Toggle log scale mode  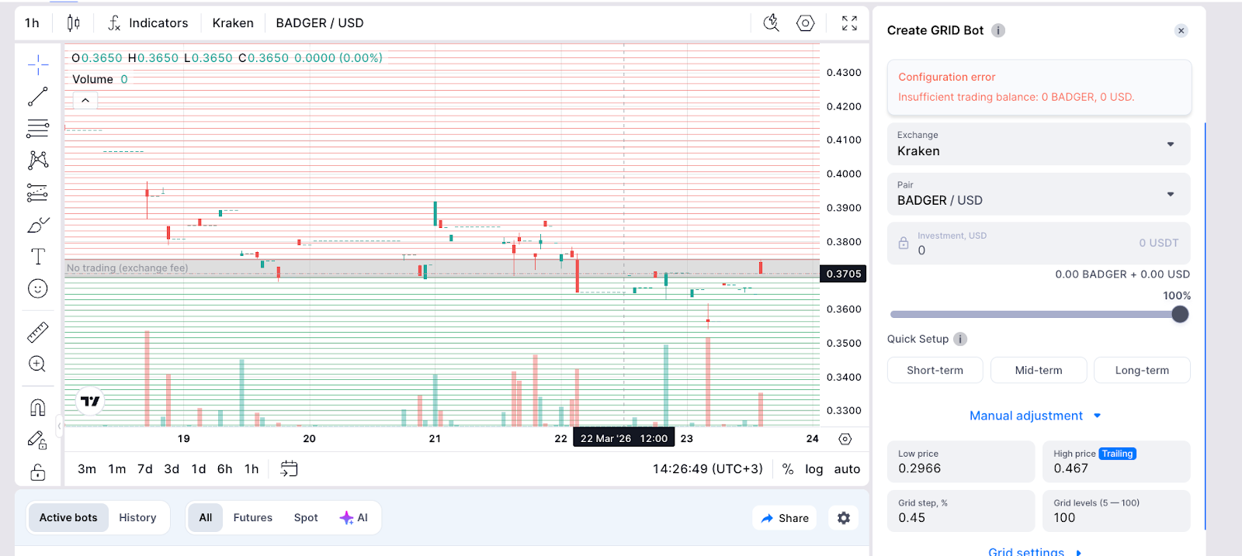[x=814, y=469]
